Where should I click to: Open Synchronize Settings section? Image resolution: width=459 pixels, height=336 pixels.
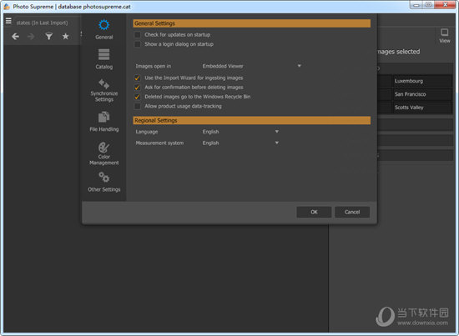click(104, 90)
